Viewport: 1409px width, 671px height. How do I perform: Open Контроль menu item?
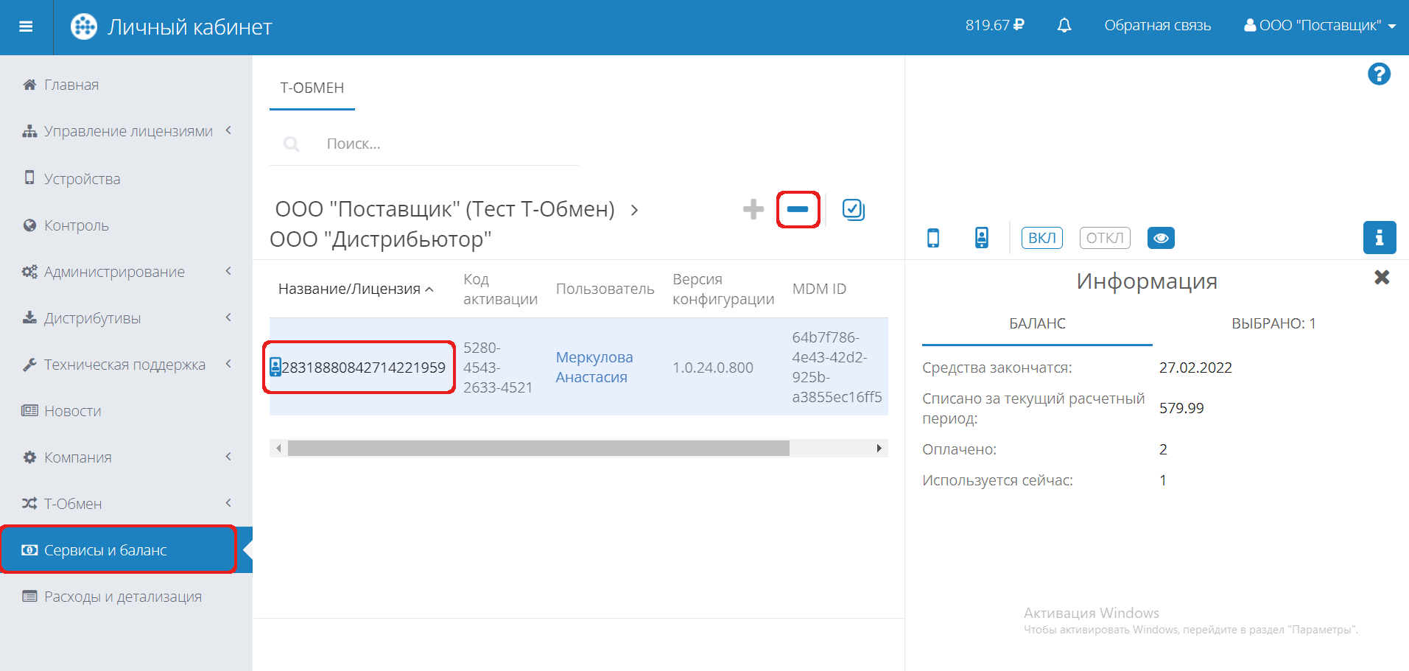pos(77,225)
